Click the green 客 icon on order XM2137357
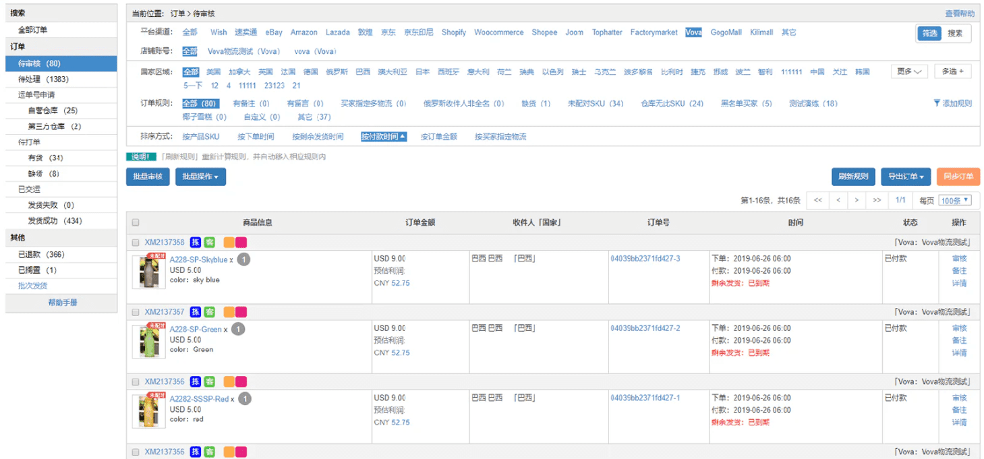This screenshot has width=984, height=459. pos(209,311)
